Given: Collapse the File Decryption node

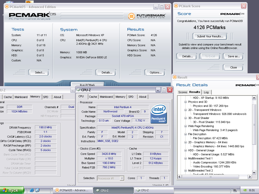Looking at the screenshot, I should (x=185, y=134).
